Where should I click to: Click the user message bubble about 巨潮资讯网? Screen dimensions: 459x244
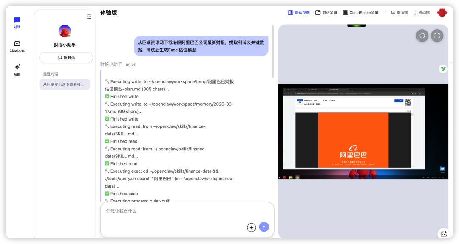coord(201,46)
